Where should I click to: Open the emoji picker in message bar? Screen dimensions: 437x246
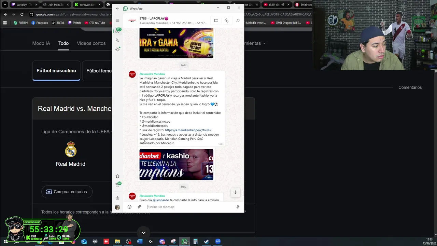click(x=129, y=207)
